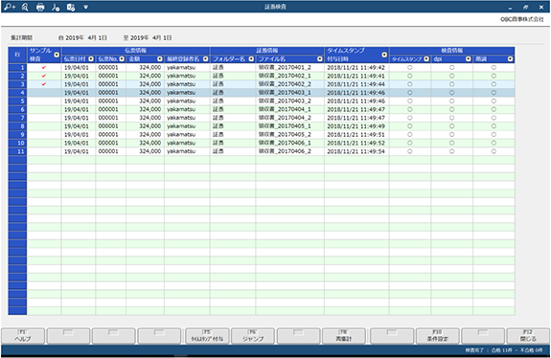Open the dpi column filter dropdown
The image size is (551, 358).
tap(468, 59)
